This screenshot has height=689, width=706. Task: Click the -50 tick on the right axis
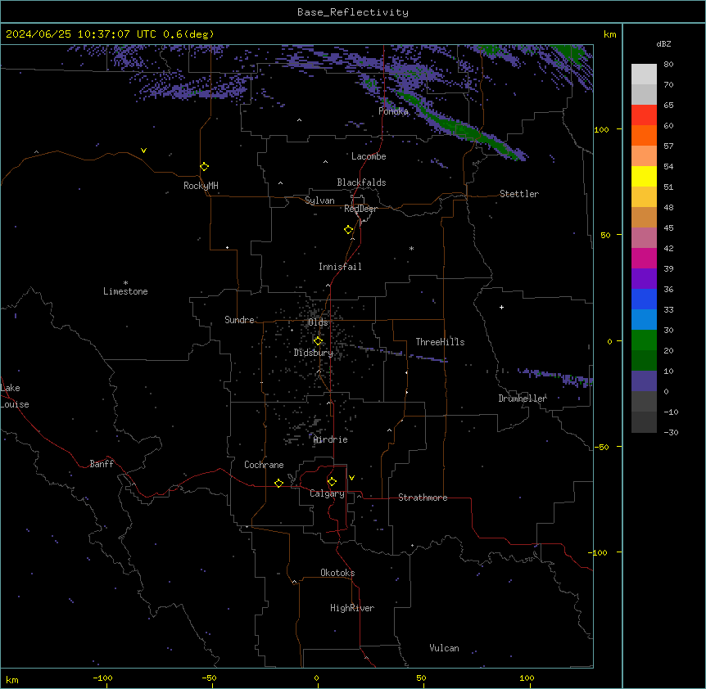(601, 447)
